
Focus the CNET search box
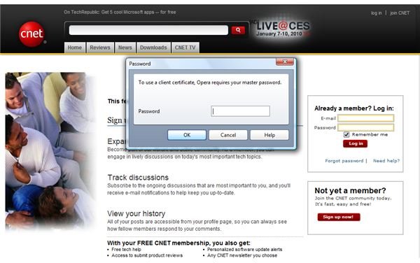[148, 30]
